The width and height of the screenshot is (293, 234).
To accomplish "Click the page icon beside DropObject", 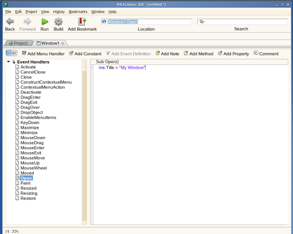I will pyautogui.click(x=17, y=112).
